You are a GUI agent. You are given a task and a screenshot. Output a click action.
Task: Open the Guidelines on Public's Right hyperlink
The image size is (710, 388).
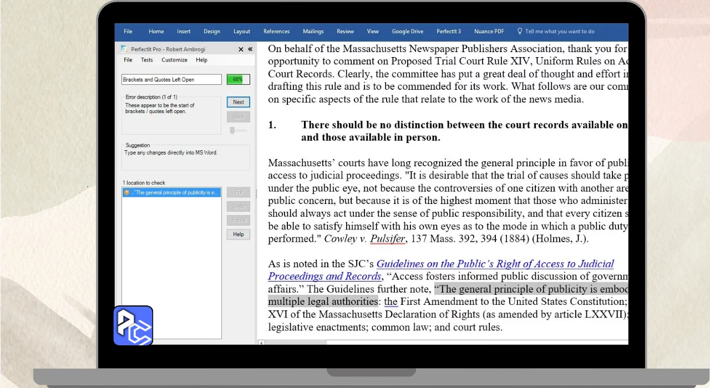pos(495,264)
